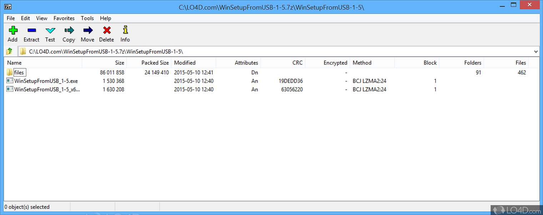Open the address bar dropdown arrow
The height and width of the screenshot is (215, 543).
[536, 51]
